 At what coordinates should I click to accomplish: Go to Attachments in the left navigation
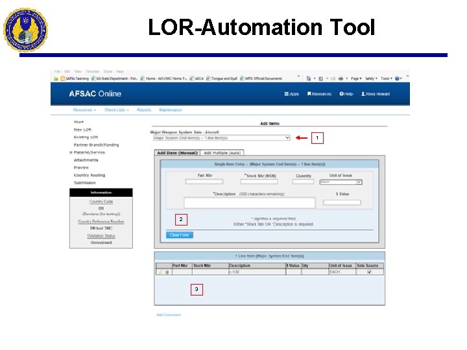pyautogui.click(x=86, y=160)
